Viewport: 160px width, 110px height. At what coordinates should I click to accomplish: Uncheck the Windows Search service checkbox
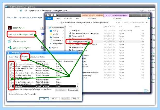(x=11, y=71)
